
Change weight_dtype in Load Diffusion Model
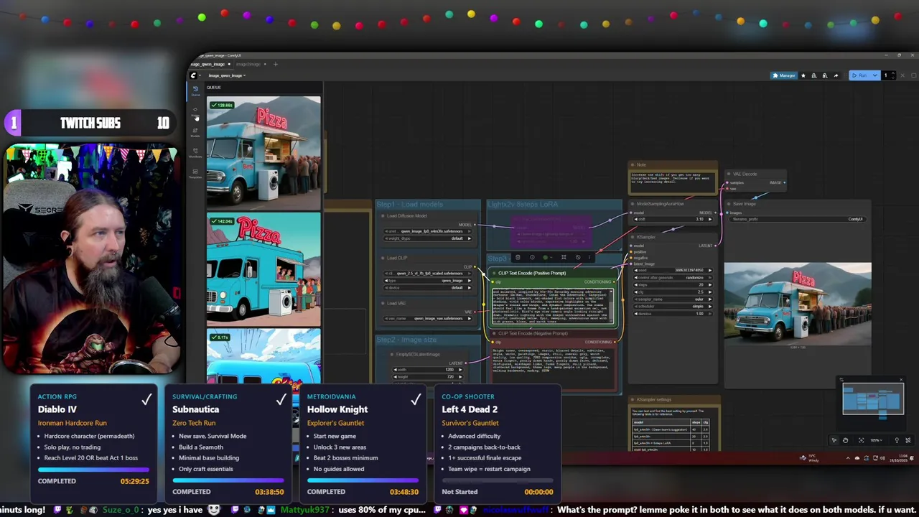point(428,238)
